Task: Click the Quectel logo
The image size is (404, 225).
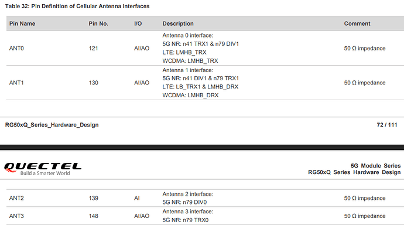Action: pos(43,169)
